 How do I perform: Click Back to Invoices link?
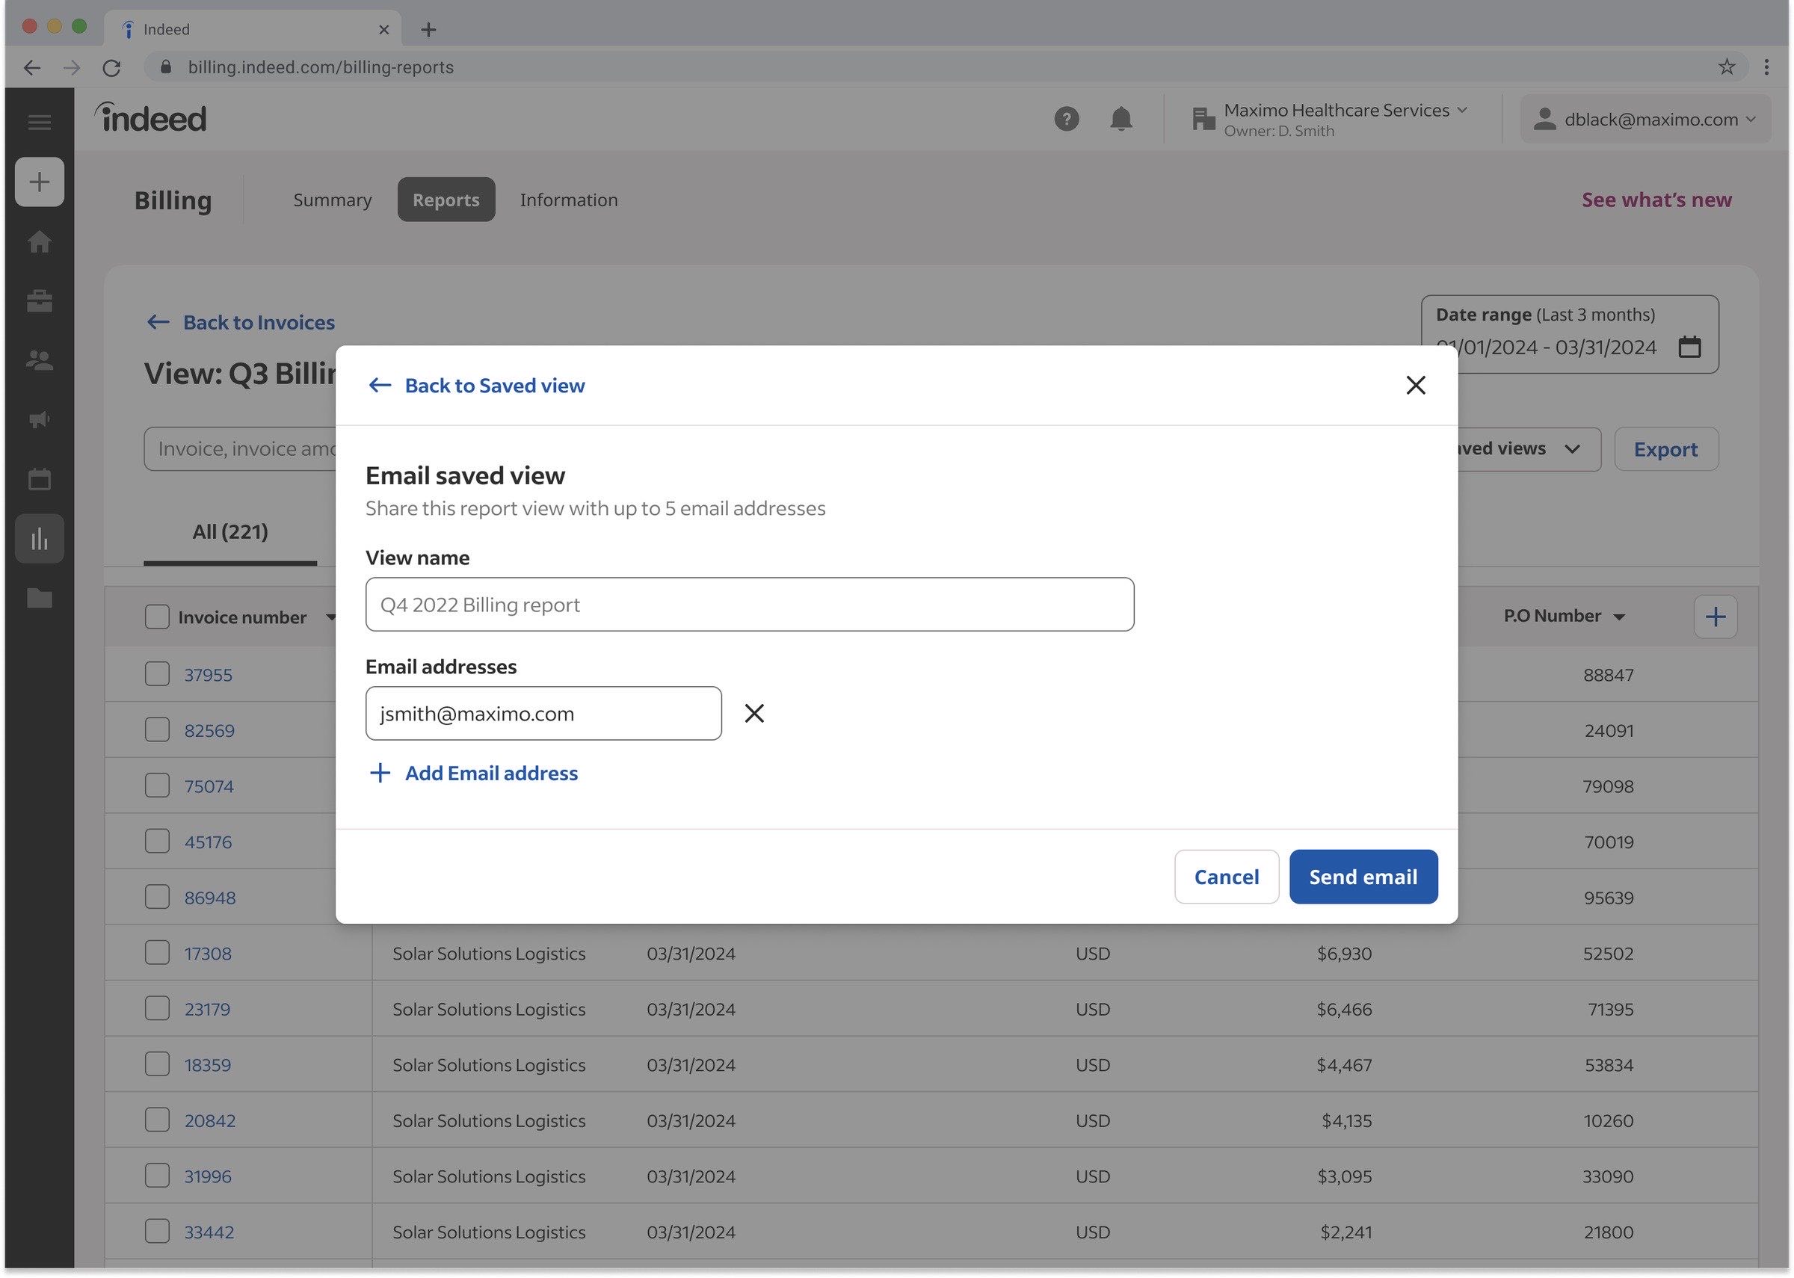click(241, 322)
